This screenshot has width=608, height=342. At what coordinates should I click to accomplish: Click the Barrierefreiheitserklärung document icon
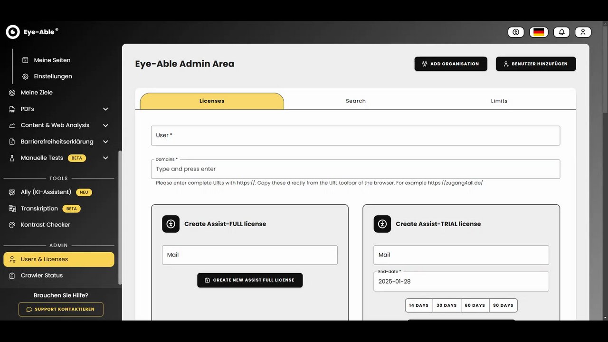point(12,142)
